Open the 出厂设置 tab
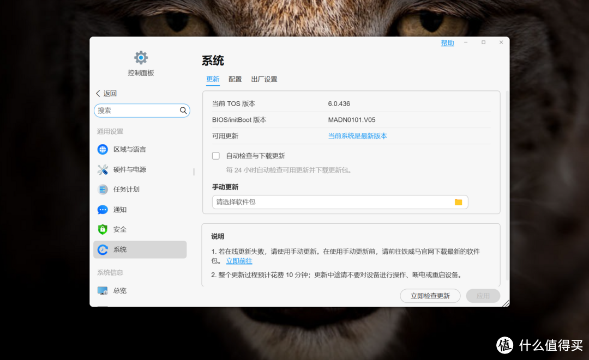The height and width of the screenshot is (360, 589). pyautogui.click(x=265, y=79)
